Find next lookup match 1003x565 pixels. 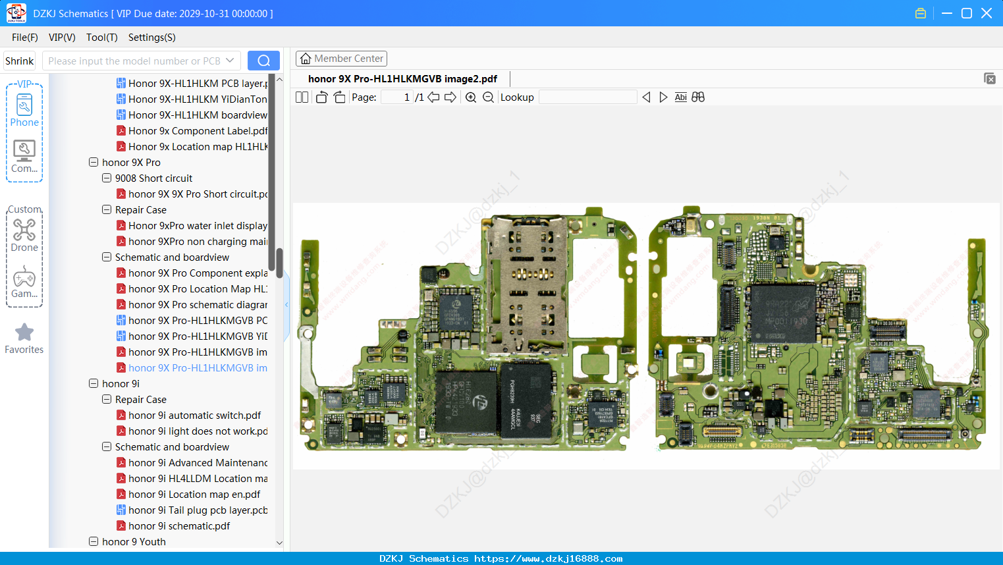pyautogui.click(x=663, y=97)
